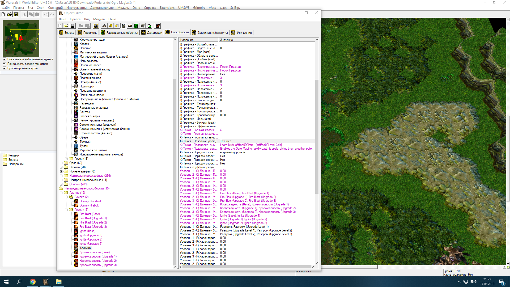Toggle Показывать нейтральные здания checkbox
The height and width of the screenshot is (287, 510).
(x=4, y=59)
